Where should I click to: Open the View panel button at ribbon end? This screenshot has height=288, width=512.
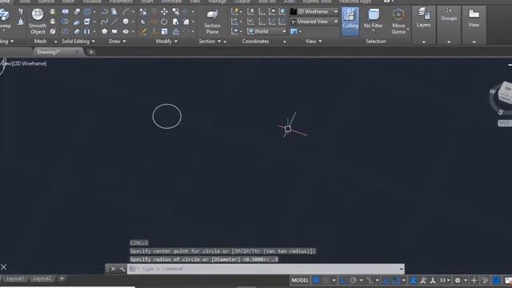point(474,25)
